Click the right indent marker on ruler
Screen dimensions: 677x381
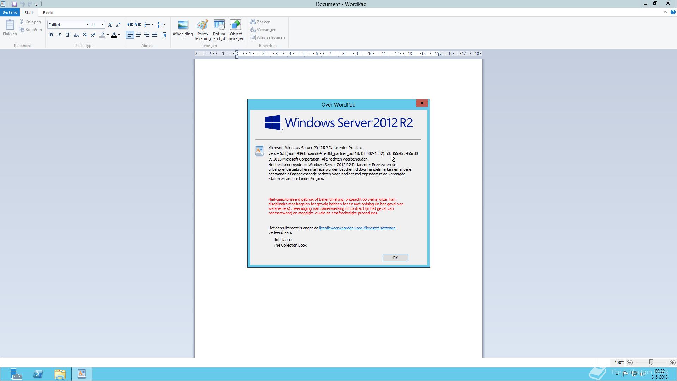click(440, 55)
